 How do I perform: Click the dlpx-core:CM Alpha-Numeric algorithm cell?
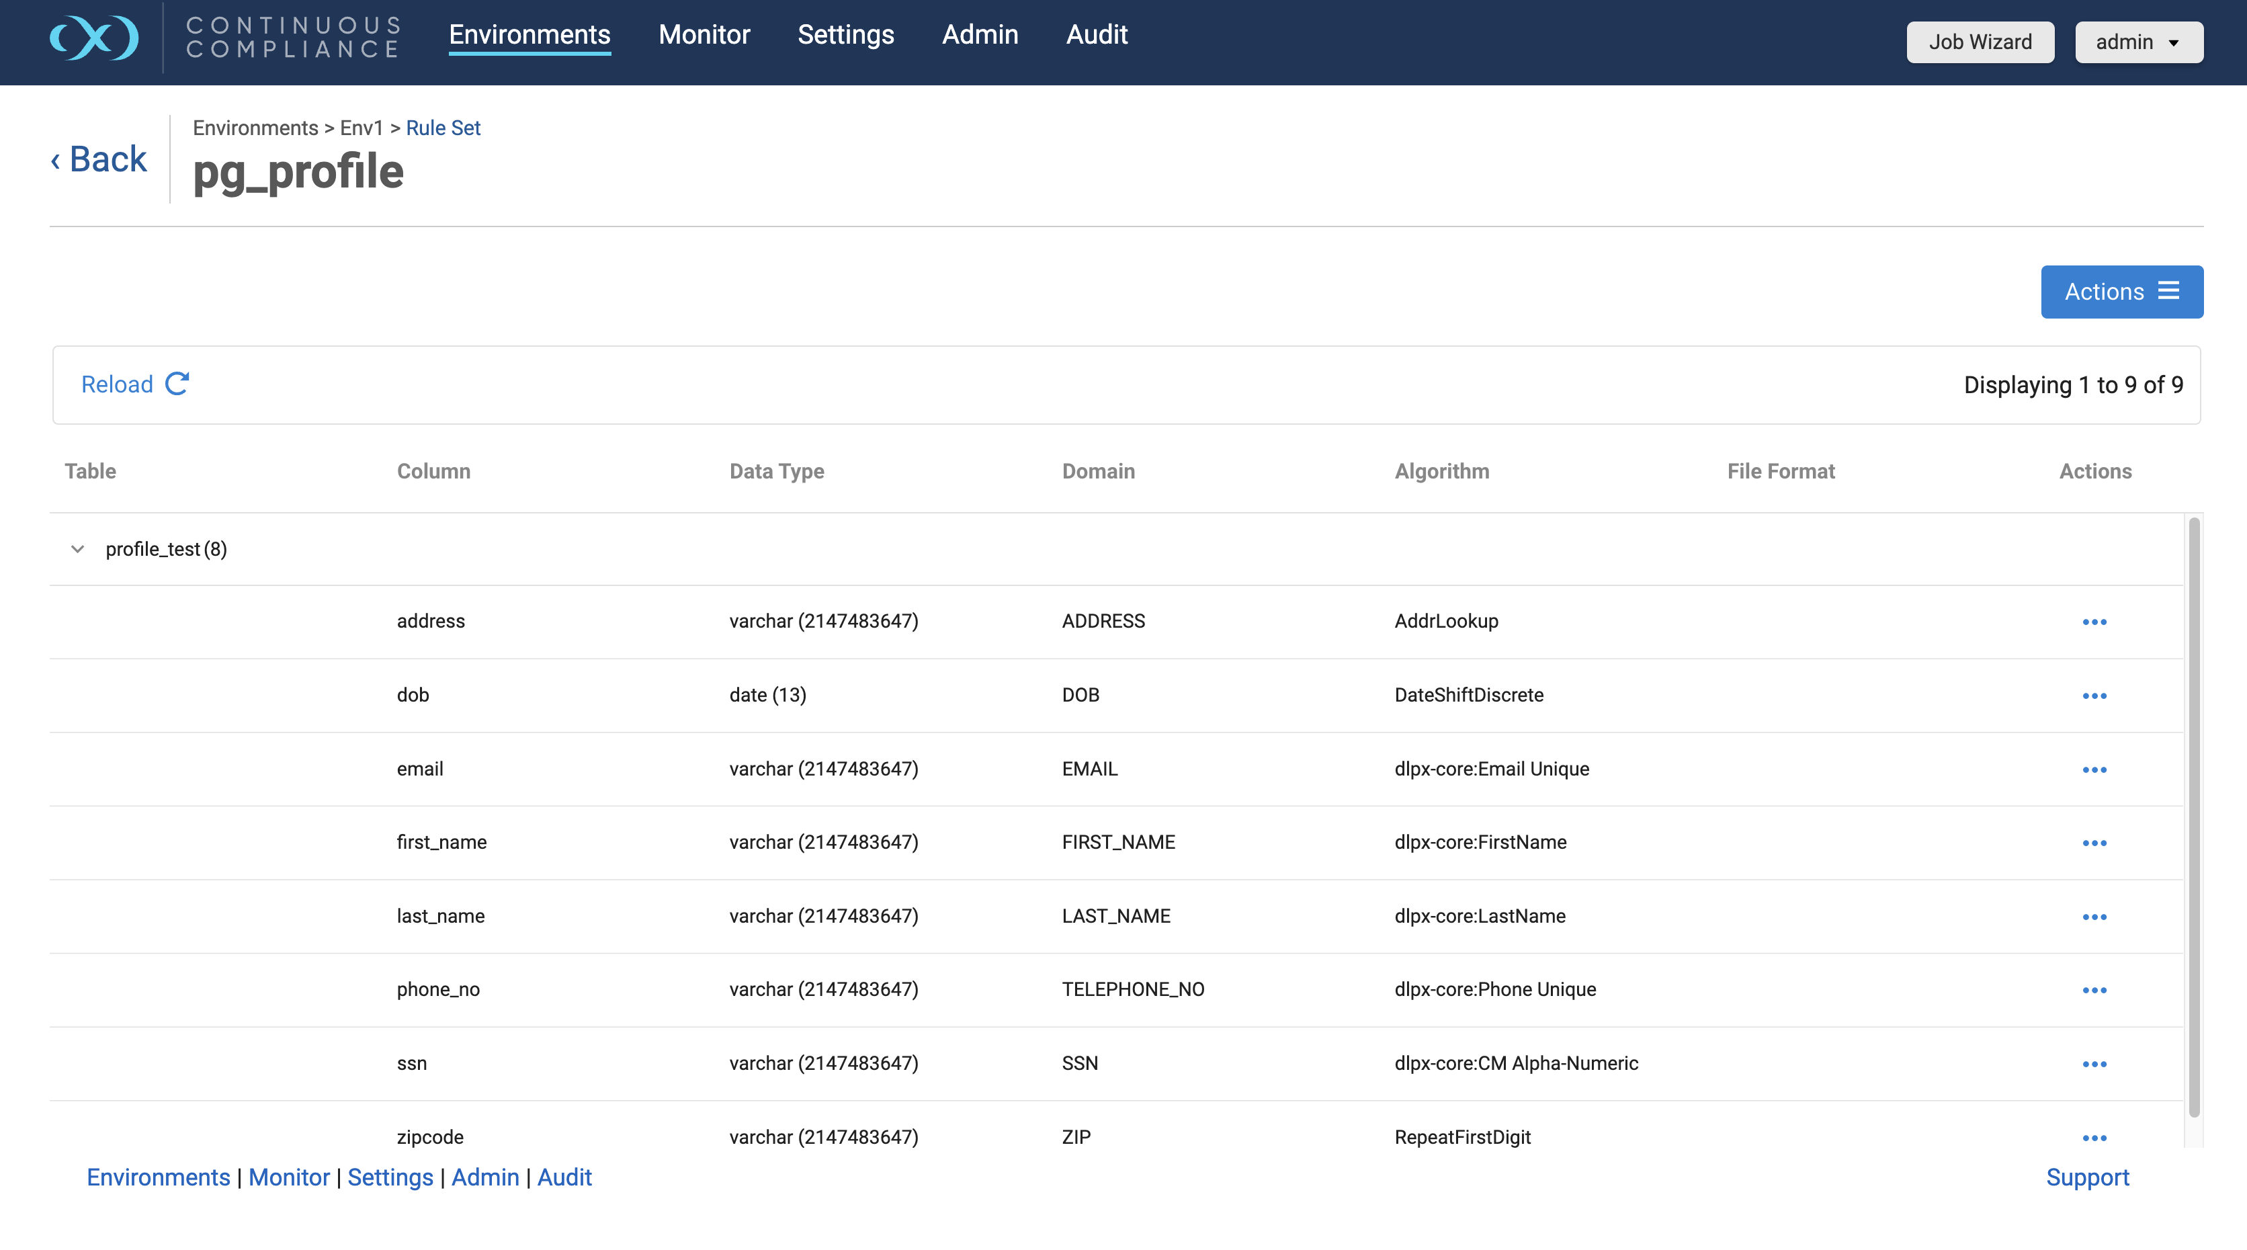1516,1063
